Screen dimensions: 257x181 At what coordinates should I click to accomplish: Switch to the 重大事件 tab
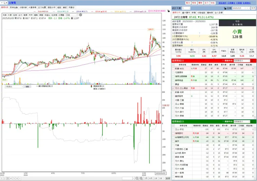tap(186, 12)
